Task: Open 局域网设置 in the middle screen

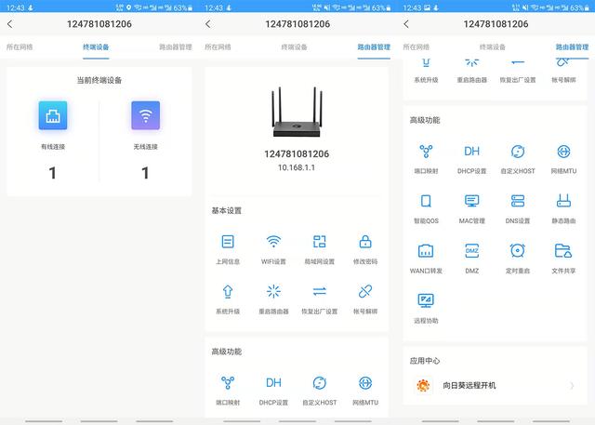Action: coord(320,249)
